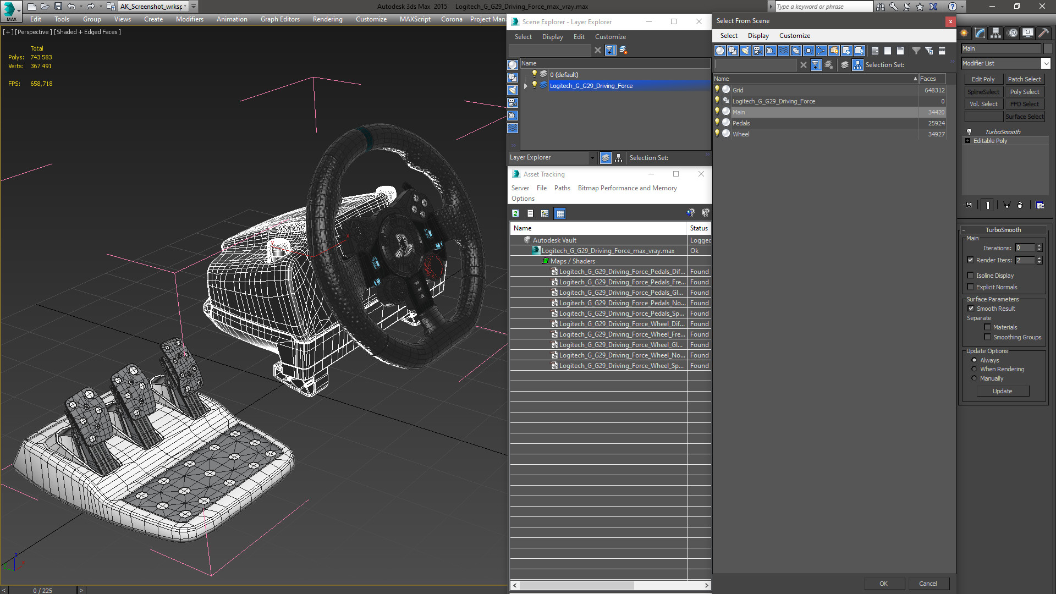The width and height of the screenshot is (1056, 594).
Task: Expand Logitech_G_G29_Driving_Force layer in Layer Explorer
Action: pyautogui.click(x=526, y=86)
